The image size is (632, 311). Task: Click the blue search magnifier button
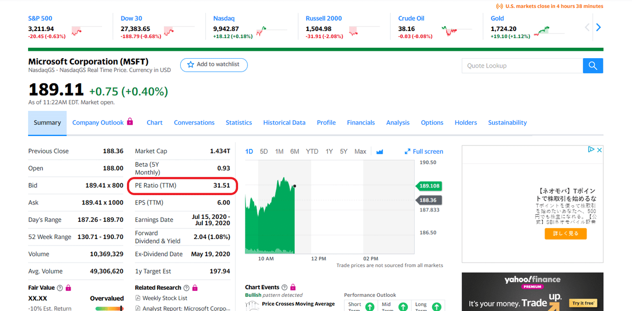pyautogui.click(x=593, y=66)
